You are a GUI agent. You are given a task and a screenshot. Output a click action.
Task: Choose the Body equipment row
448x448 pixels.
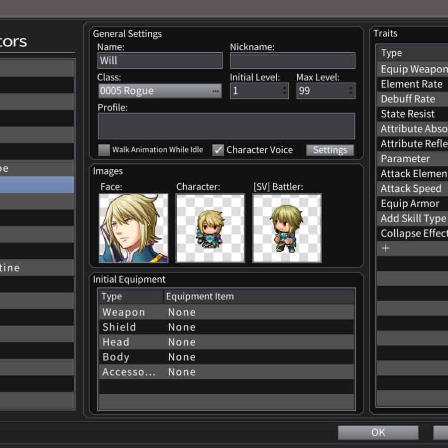226,357
